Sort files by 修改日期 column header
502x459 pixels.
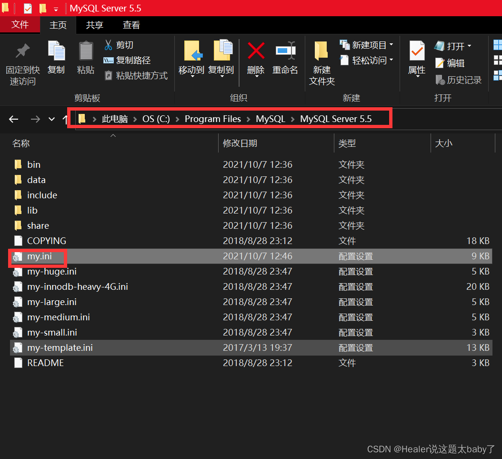(x=240, y=143)
